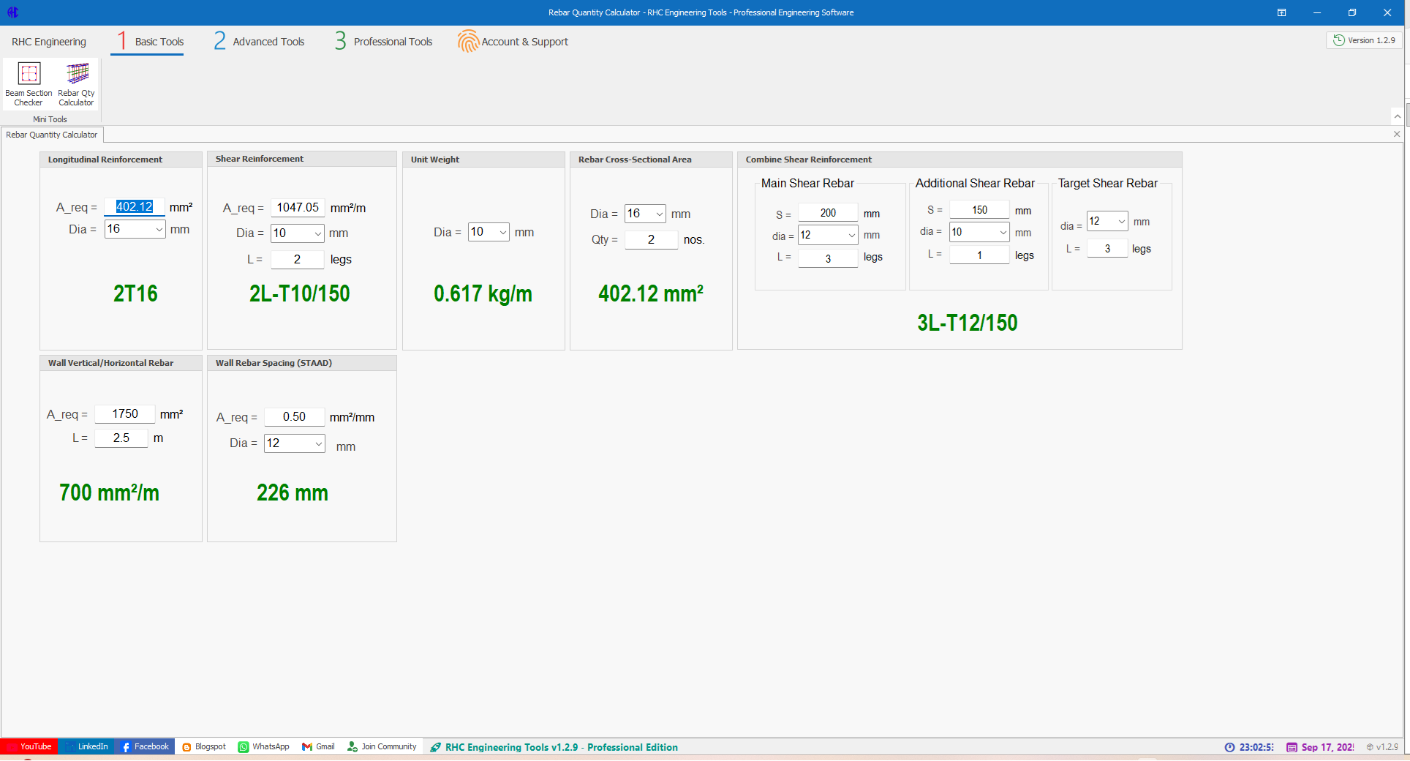This screenshot has height=761, width=1410.
Task: Open Wall Rebar Spacing Dia dropdown
Action: [318, 443]
